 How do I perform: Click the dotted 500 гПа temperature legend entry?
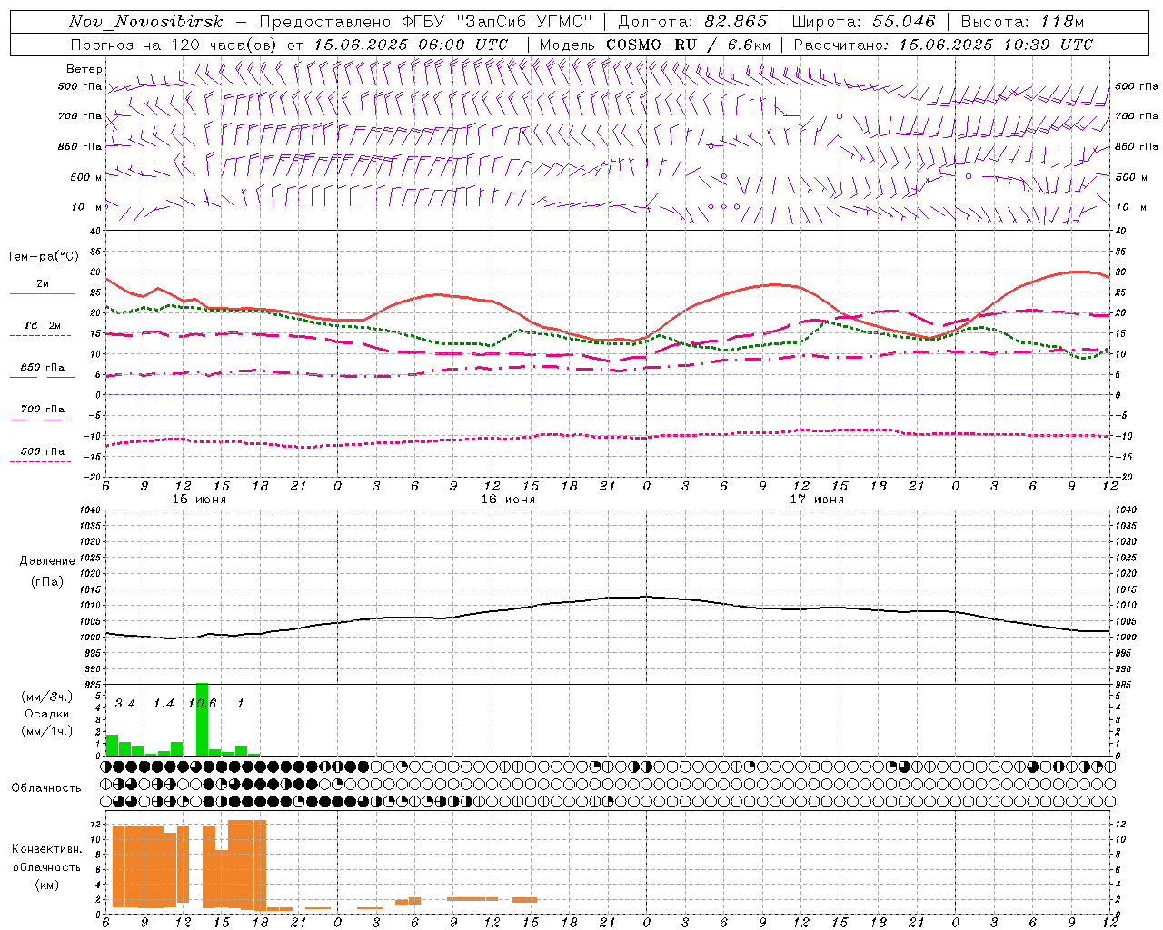pyautogui.click(x=42, y=451)
